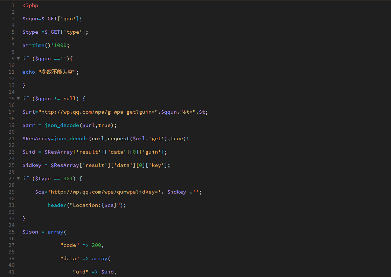Click line number 35 in the gutter
Image resolution: width=391 pixels, height=277 pixels.
[x=12, y=232]
